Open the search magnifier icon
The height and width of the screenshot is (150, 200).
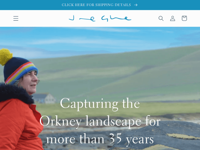(x=161, y=18)
